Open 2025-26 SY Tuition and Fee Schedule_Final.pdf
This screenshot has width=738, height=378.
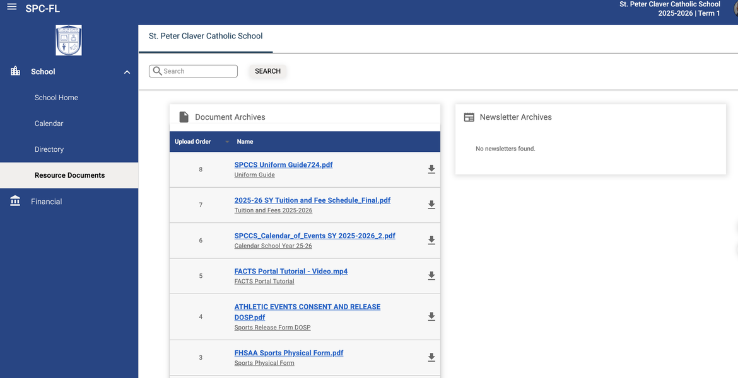(312, 200)
